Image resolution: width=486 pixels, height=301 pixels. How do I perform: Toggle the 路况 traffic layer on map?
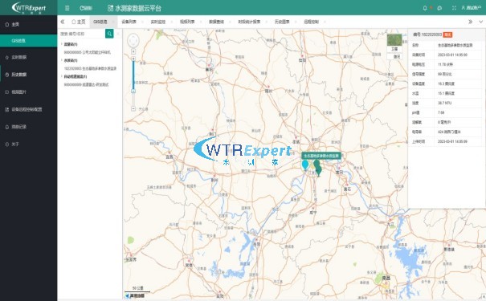coord(396,56)
